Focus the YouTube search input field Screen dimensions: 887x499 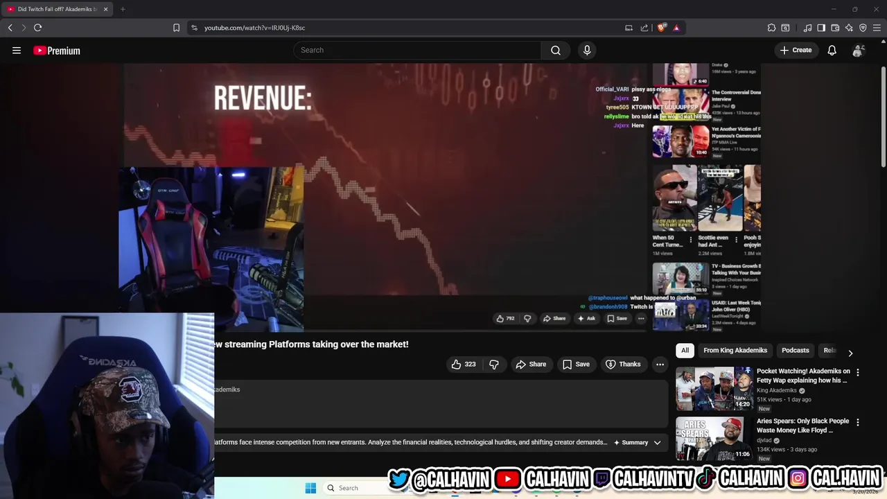click(x=417, y=50)
